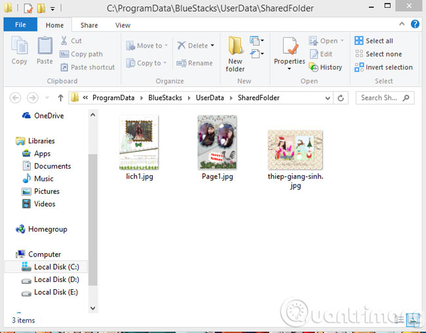The height and width of the screenshot is (333, 426).
Task: Click Copy path in the ribbon
Action: (81, 54)
